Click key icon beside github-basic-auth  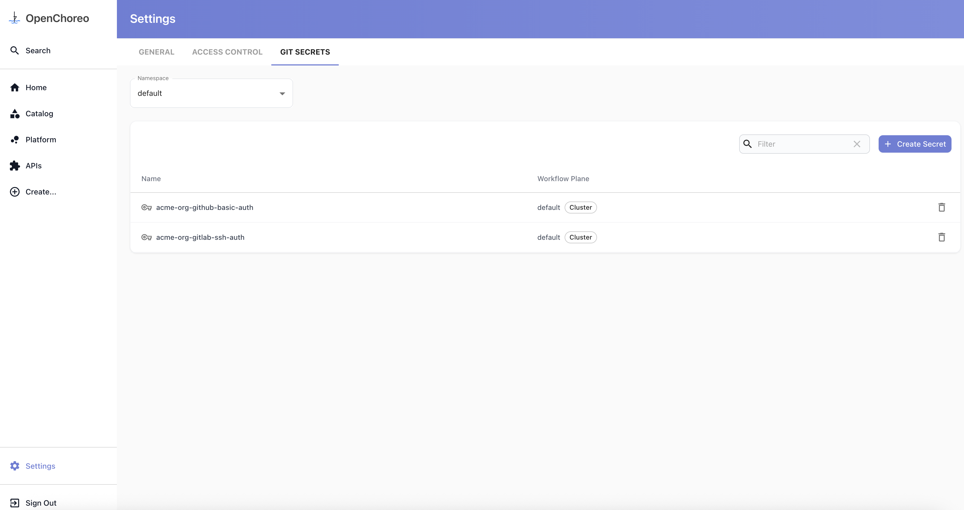coord(146,207)
